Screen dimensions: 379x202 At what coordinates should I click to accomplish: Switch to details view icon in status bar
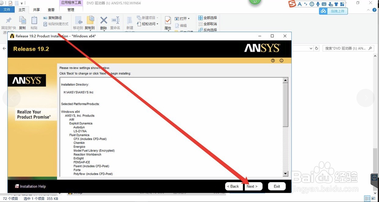point(367,198)
